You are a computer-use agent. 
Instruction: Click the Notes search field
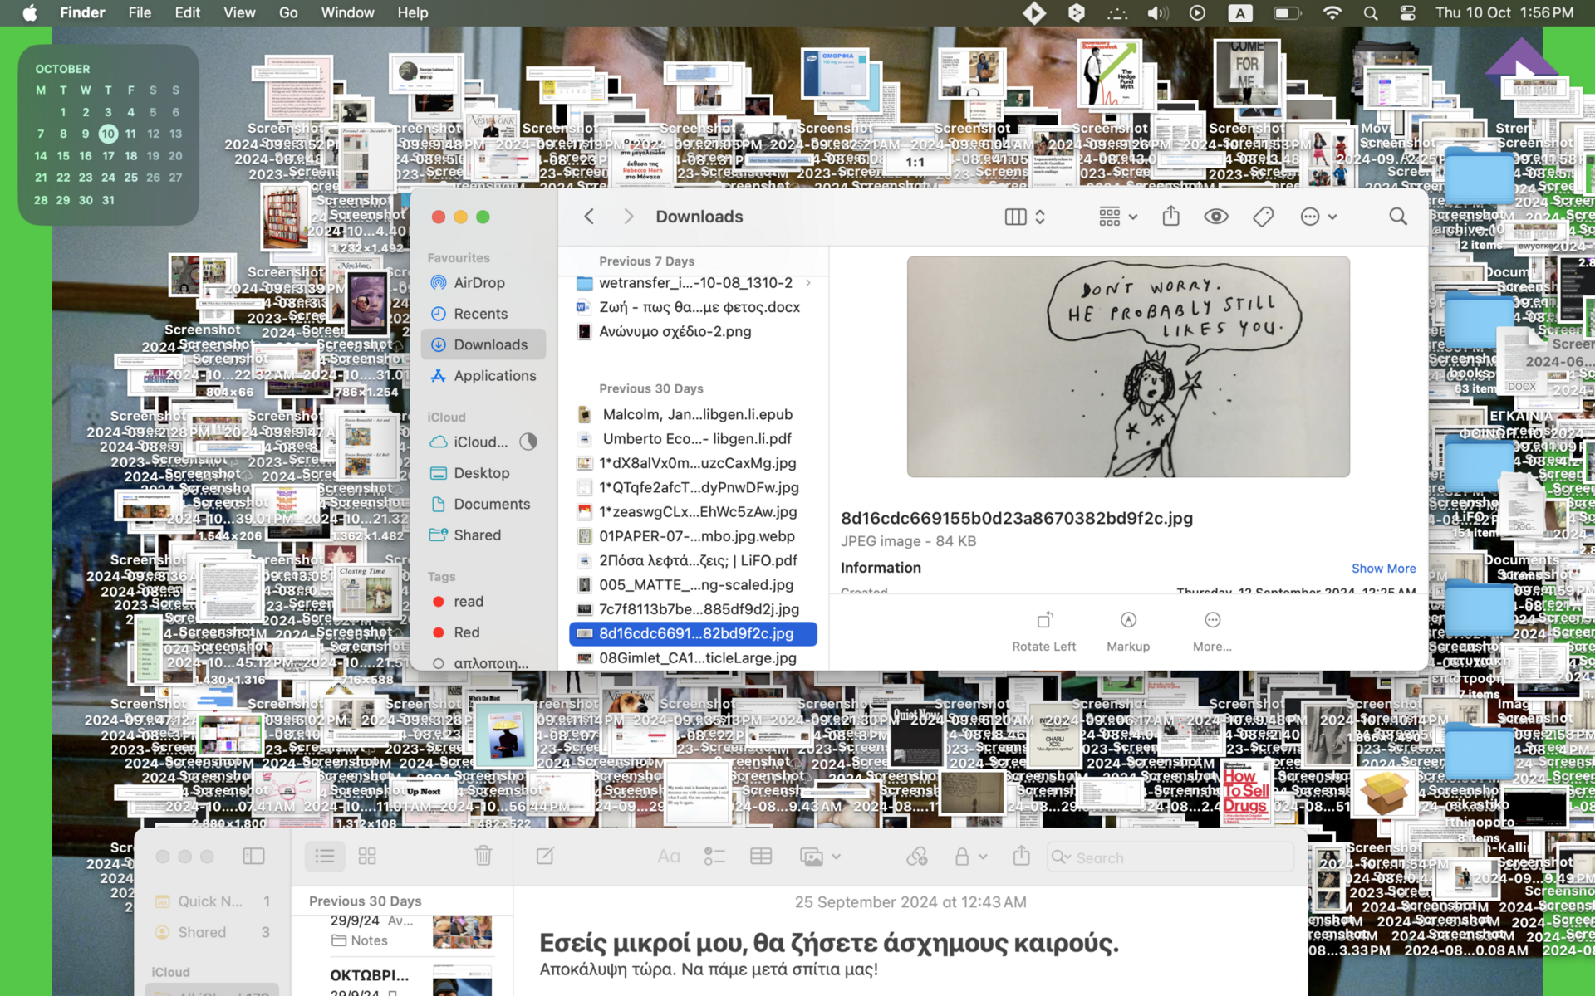point(1170,857)
